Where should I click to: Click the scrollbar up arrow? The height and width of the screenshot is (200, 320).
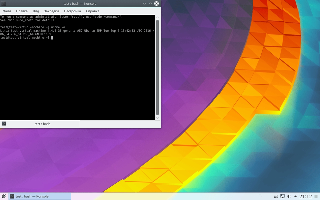157,17
